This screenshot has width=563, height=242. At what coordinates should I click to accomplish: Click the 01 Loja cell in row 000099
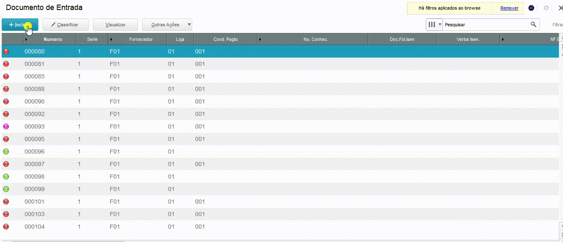171,189
